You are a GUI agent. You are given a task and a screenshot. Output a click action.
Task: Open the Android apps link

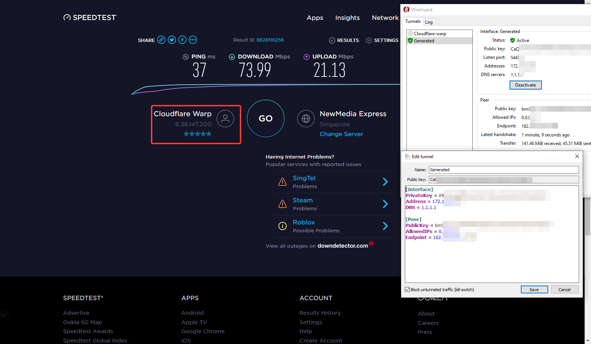click(x=192, y=313)
